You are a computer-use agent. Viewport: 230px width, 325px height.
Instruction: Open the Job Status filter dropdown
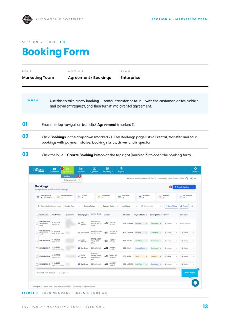pos(130,206)
